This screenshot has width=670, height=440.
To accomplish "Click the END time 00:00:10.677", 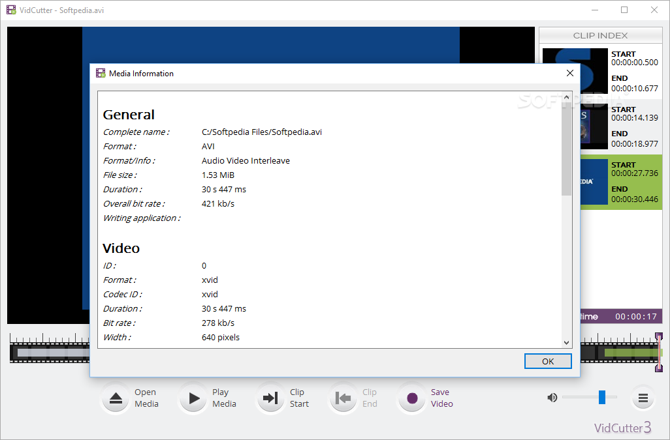I will click(x=635, y=88).
